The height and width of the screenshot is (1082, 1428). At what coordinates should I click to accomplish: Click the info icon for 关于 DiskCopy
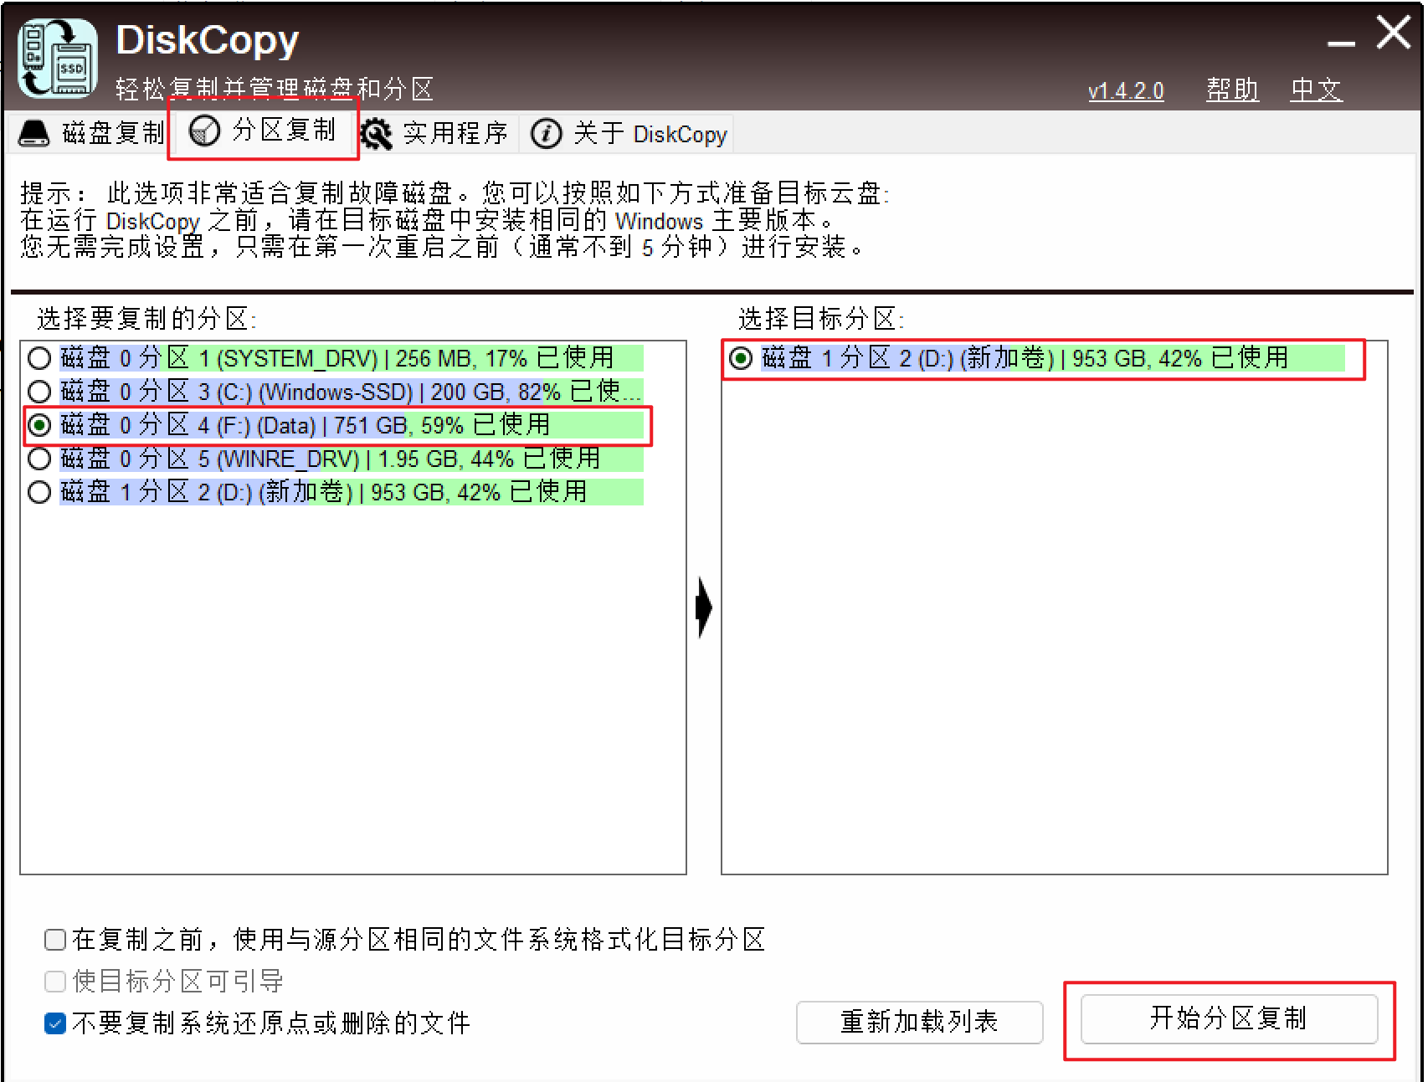pos(547,134)
